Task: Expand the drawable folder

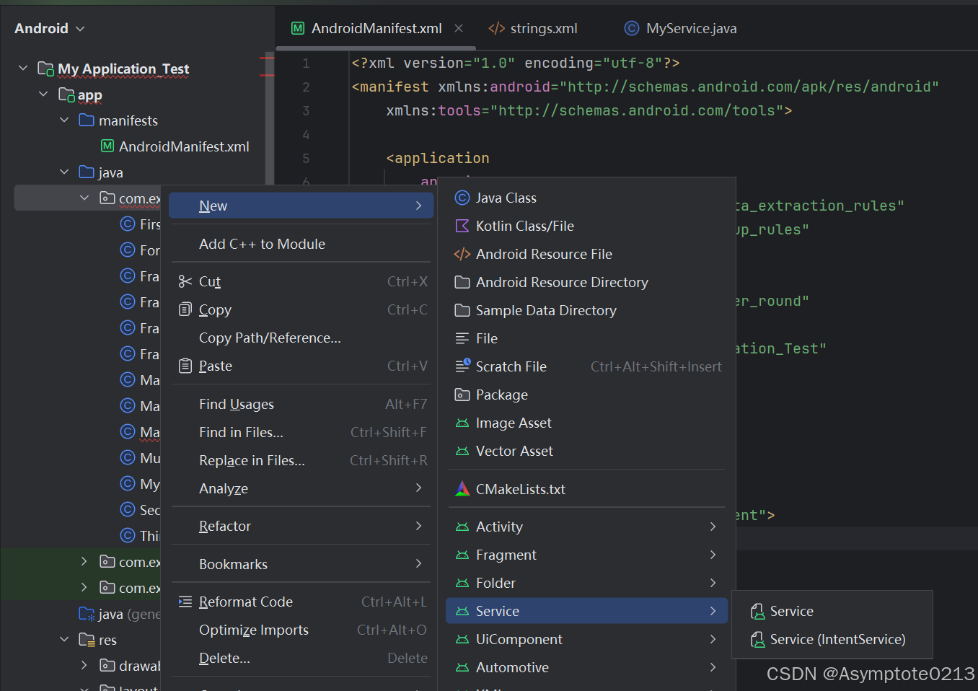Action: (x=84, y=666)
